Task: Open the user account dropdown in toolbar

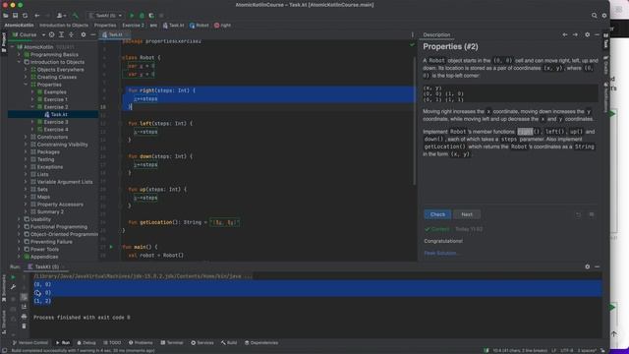Action: pos(61,16)
